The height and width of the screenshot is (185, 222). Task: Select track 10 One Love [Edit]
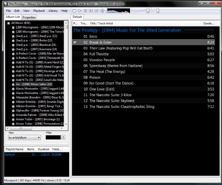pos(143,89)
